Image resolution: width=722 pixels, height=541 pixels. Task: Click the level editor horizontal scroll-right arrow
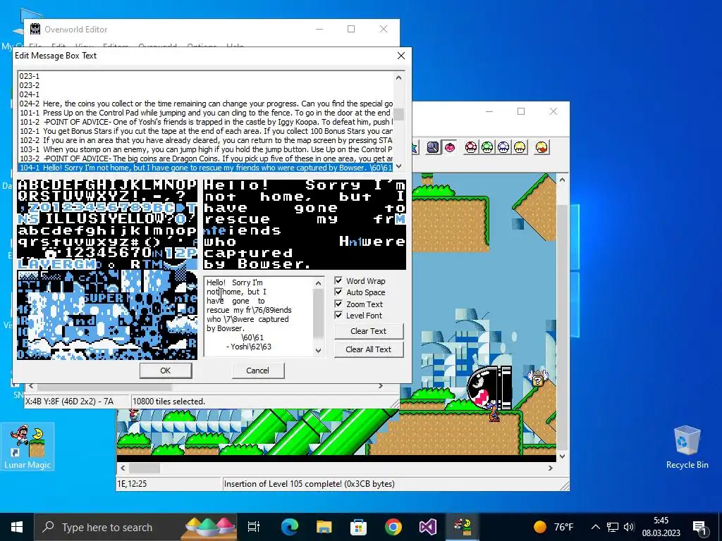pos(551,468)
